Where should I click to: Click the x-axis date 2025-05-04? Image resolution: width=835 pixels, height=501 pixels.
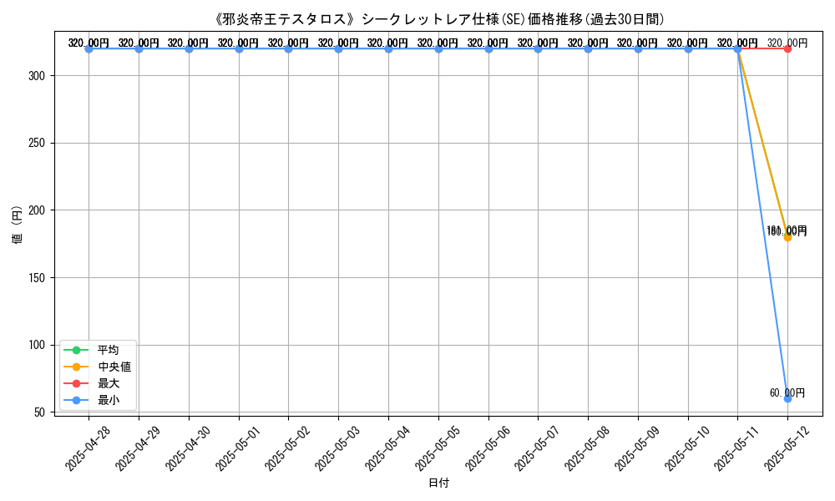point(387,448)
